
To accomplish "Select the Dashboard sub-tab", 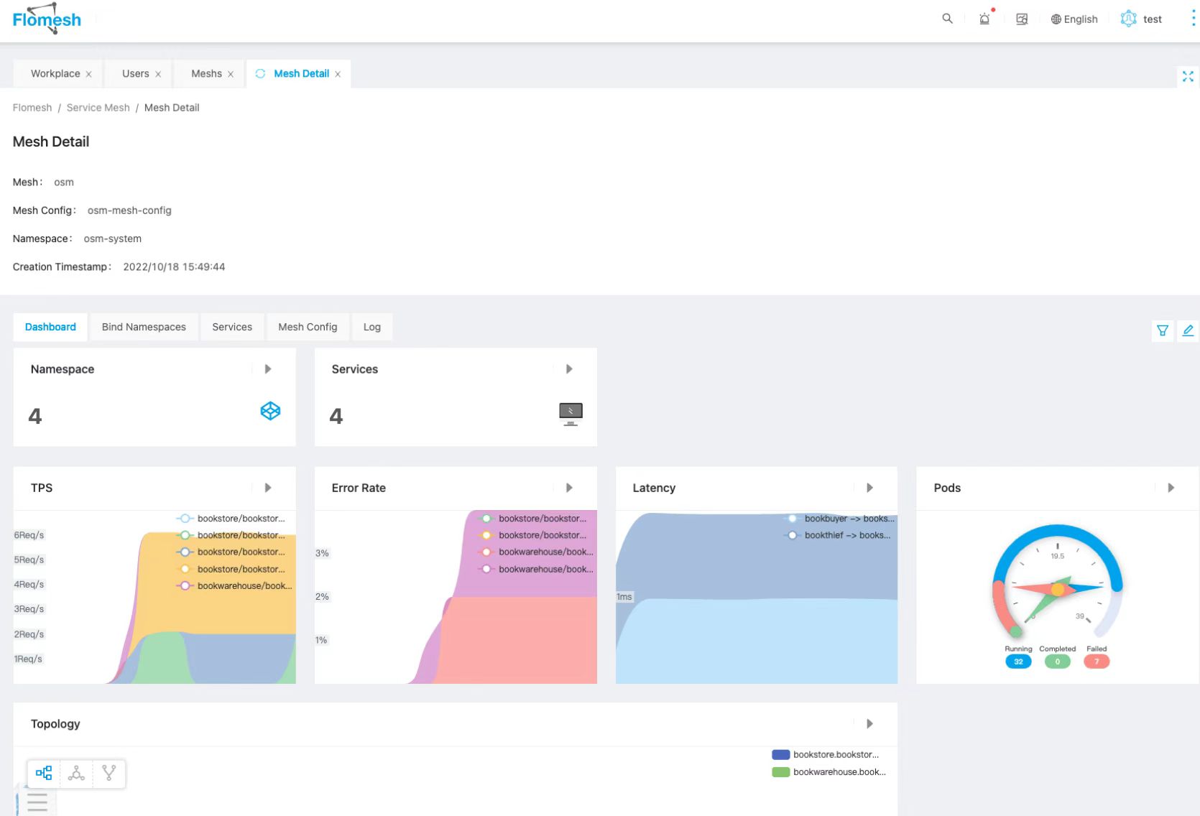I will pyautogui.click(x=50, y=327).
